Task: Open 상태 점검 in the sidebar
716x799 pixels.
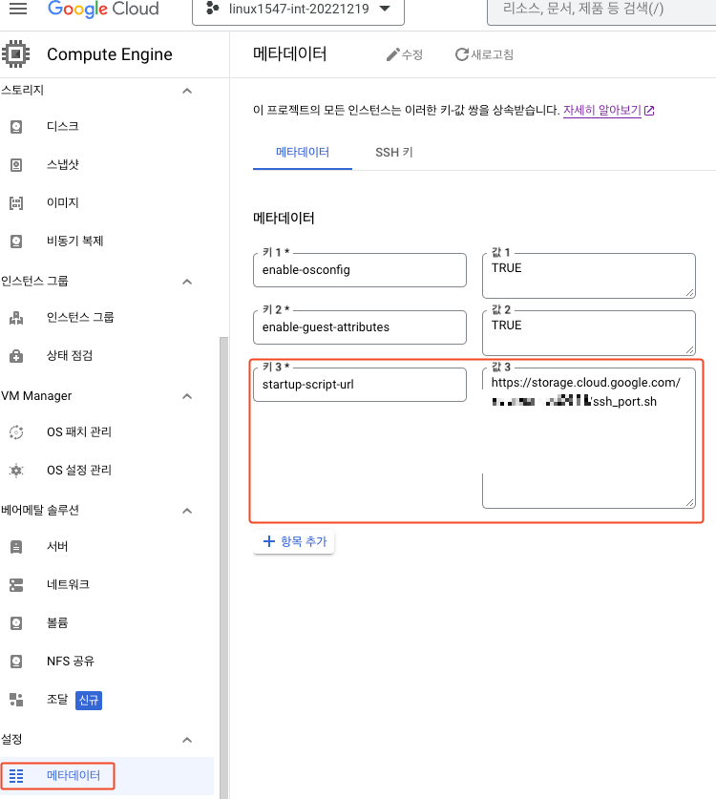Action: [70, 356]
